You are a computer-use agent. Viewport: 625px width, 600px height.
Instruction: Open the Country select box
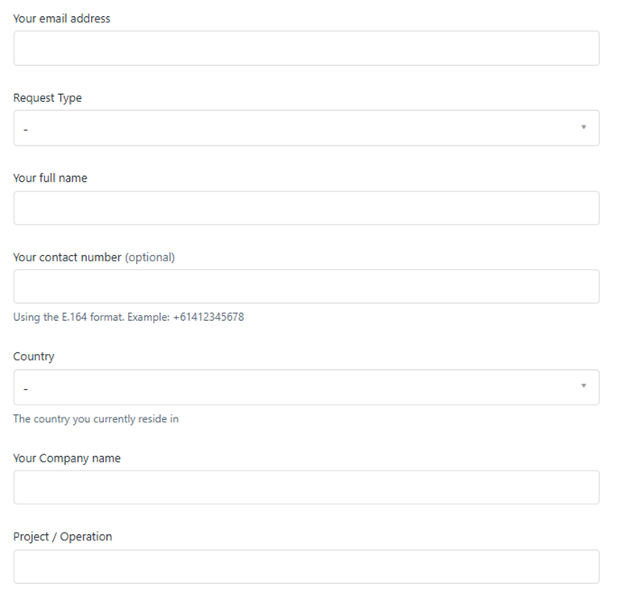tap(306, 388)
